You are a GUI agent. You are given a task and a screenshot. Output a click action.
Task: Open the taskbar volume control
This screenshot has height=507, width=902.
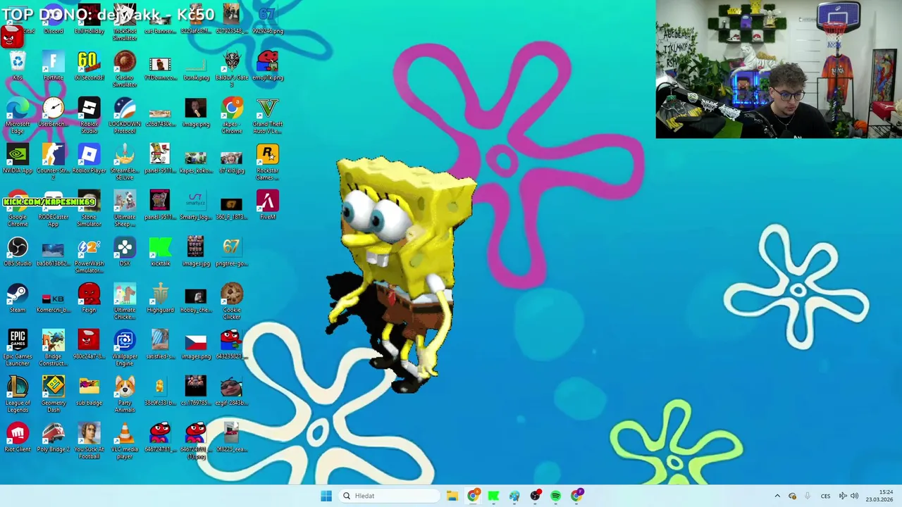point(854,496)
